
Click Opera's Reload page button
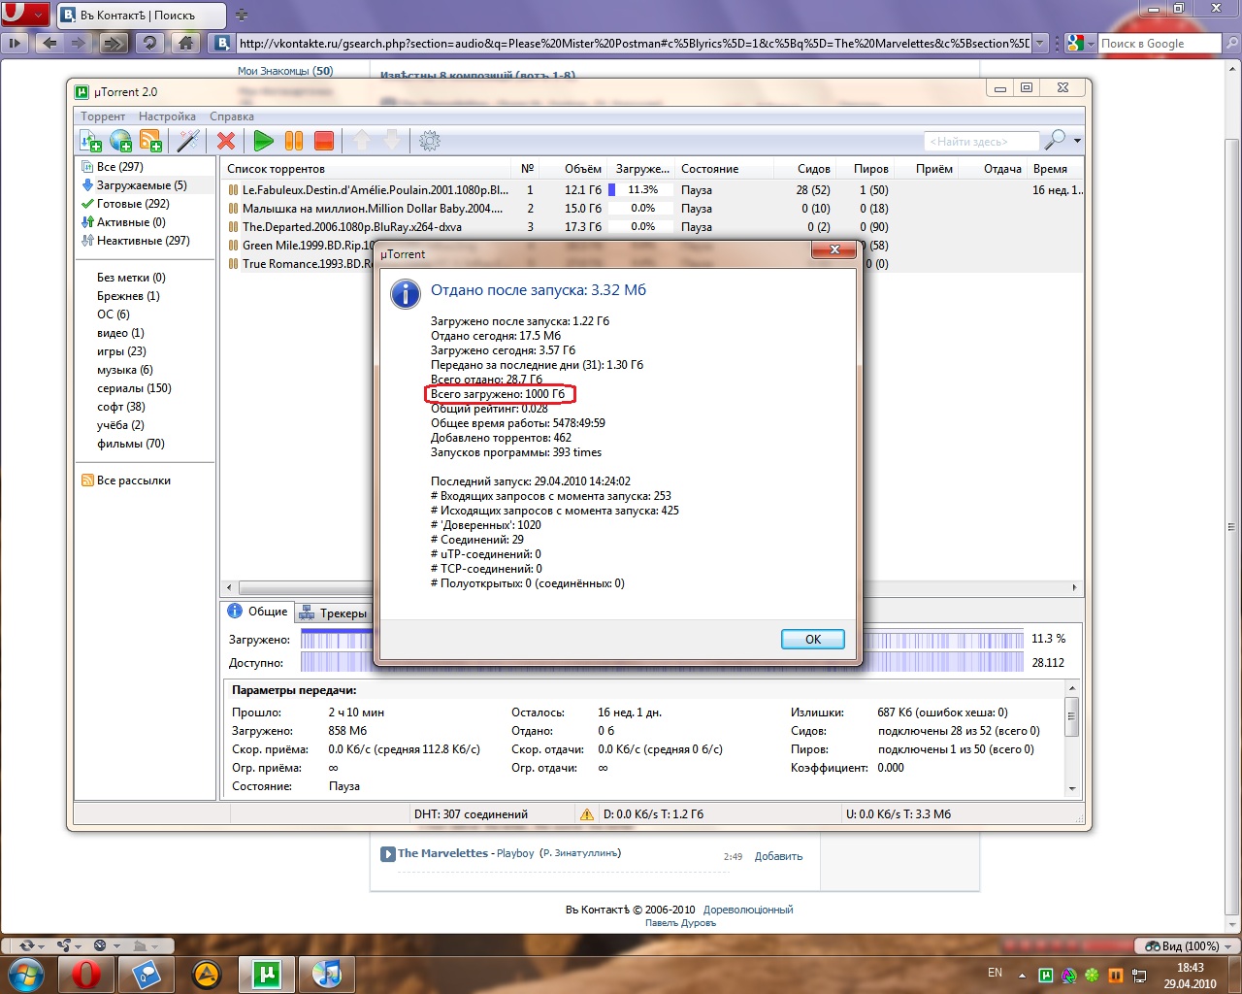point(149,43)
